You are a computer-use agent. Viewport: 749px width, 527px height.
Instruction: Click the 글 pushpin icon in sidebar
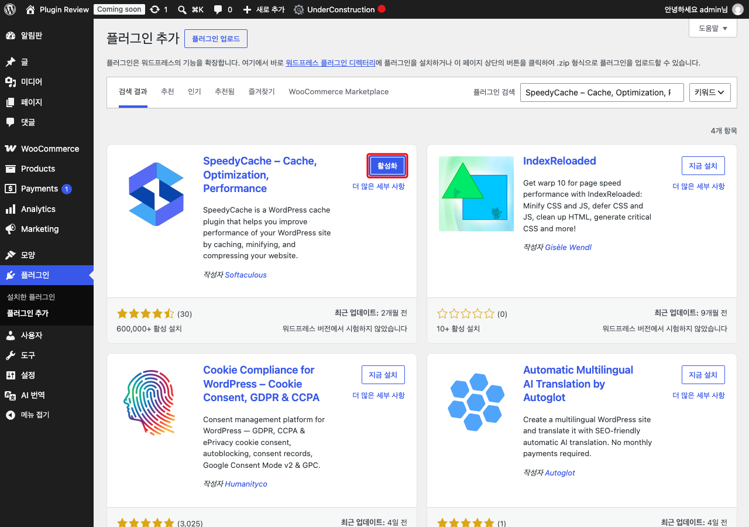point(11,62)
